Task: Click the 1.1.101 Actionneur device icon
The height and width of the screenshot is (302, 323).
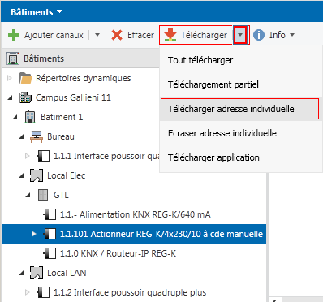Action: pos(50,234)
